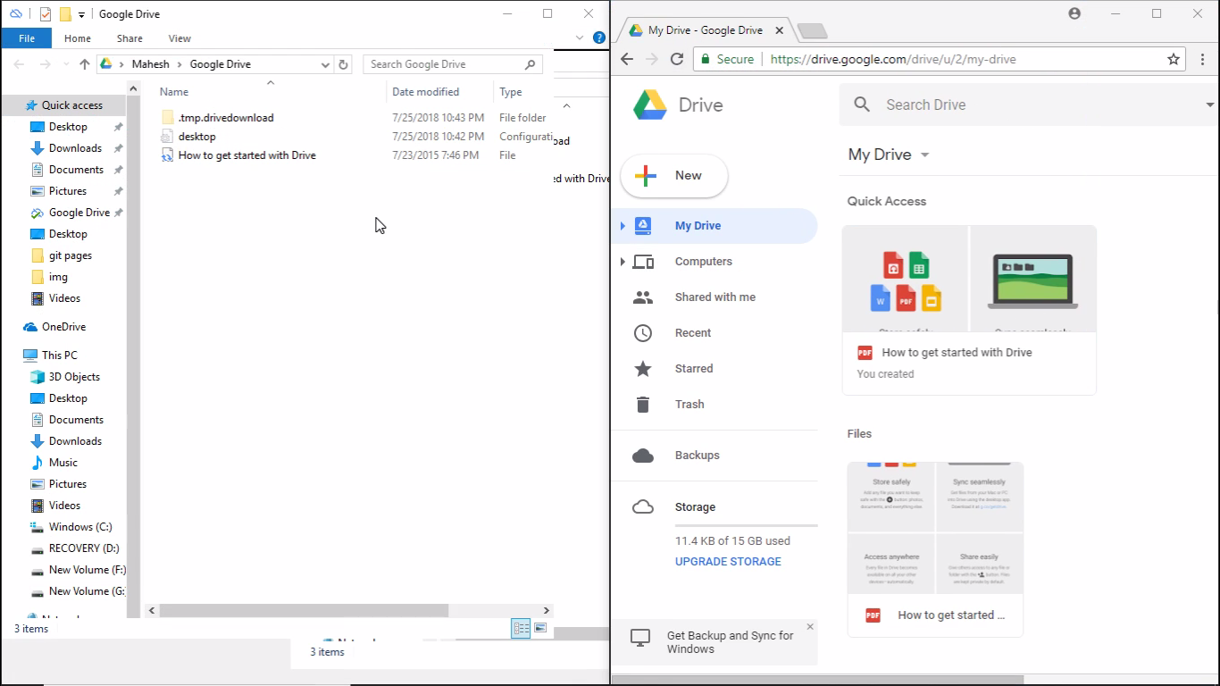The image size is (1220, 686).
Task: Click the New button in Drive
Action: 673,176
